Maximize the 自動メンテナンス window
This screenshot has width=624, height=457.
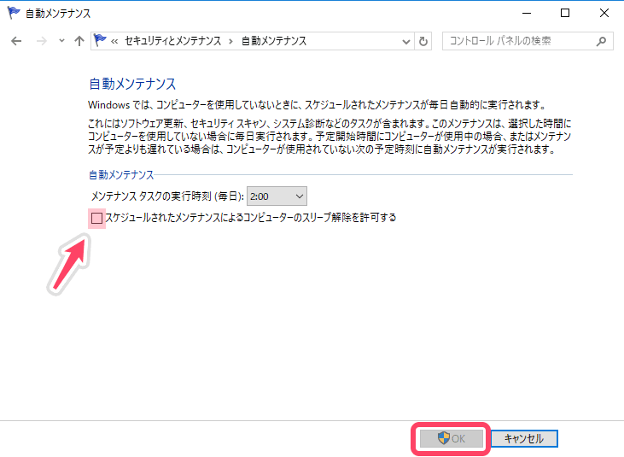pyautogui.click(x=565, y=13)
